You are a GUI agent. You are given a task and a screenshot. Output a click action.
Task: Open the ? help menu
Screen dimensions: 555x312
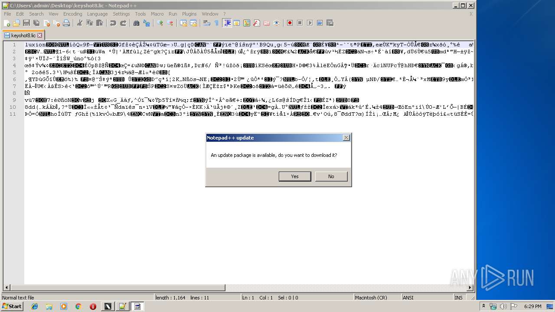(224, 14)
